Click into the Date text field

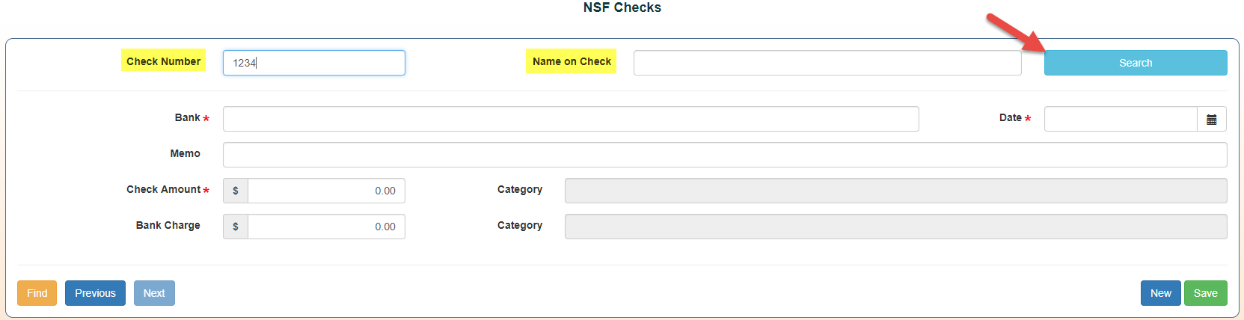tap(1120, 119)
